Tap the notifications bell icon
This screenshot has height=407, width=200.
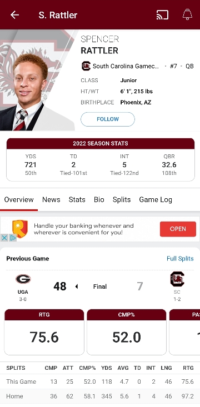click(187, 14)
